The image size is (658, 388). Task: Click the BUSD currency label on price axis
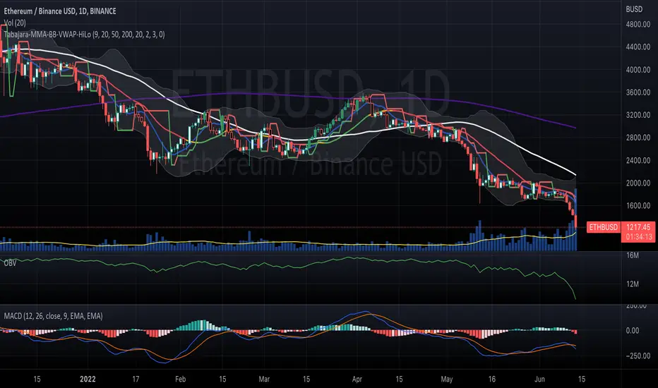tap(634, 9)
